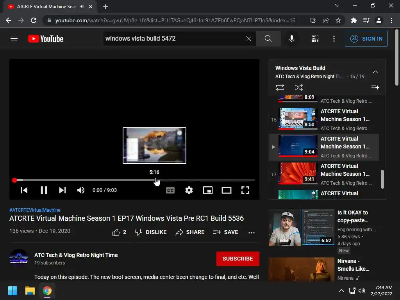
Task: Open player settings gear
Action: click(x=189, y=190)
